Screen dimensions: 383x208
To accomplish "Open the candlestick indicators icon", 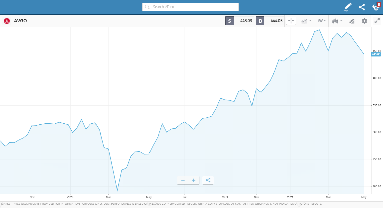I will tap(335, 21).
